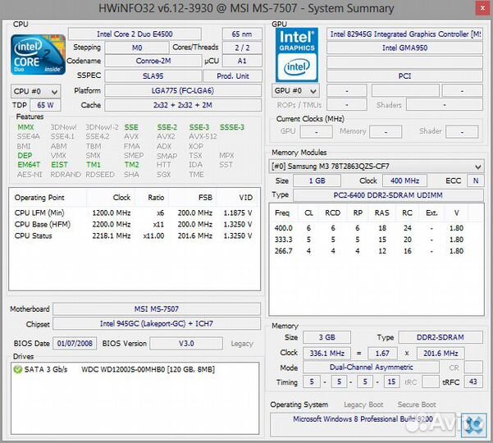The image size is (493, 443).
Task: Click the WDC WD1200JS drive entry
Action: tap(148, 369)
